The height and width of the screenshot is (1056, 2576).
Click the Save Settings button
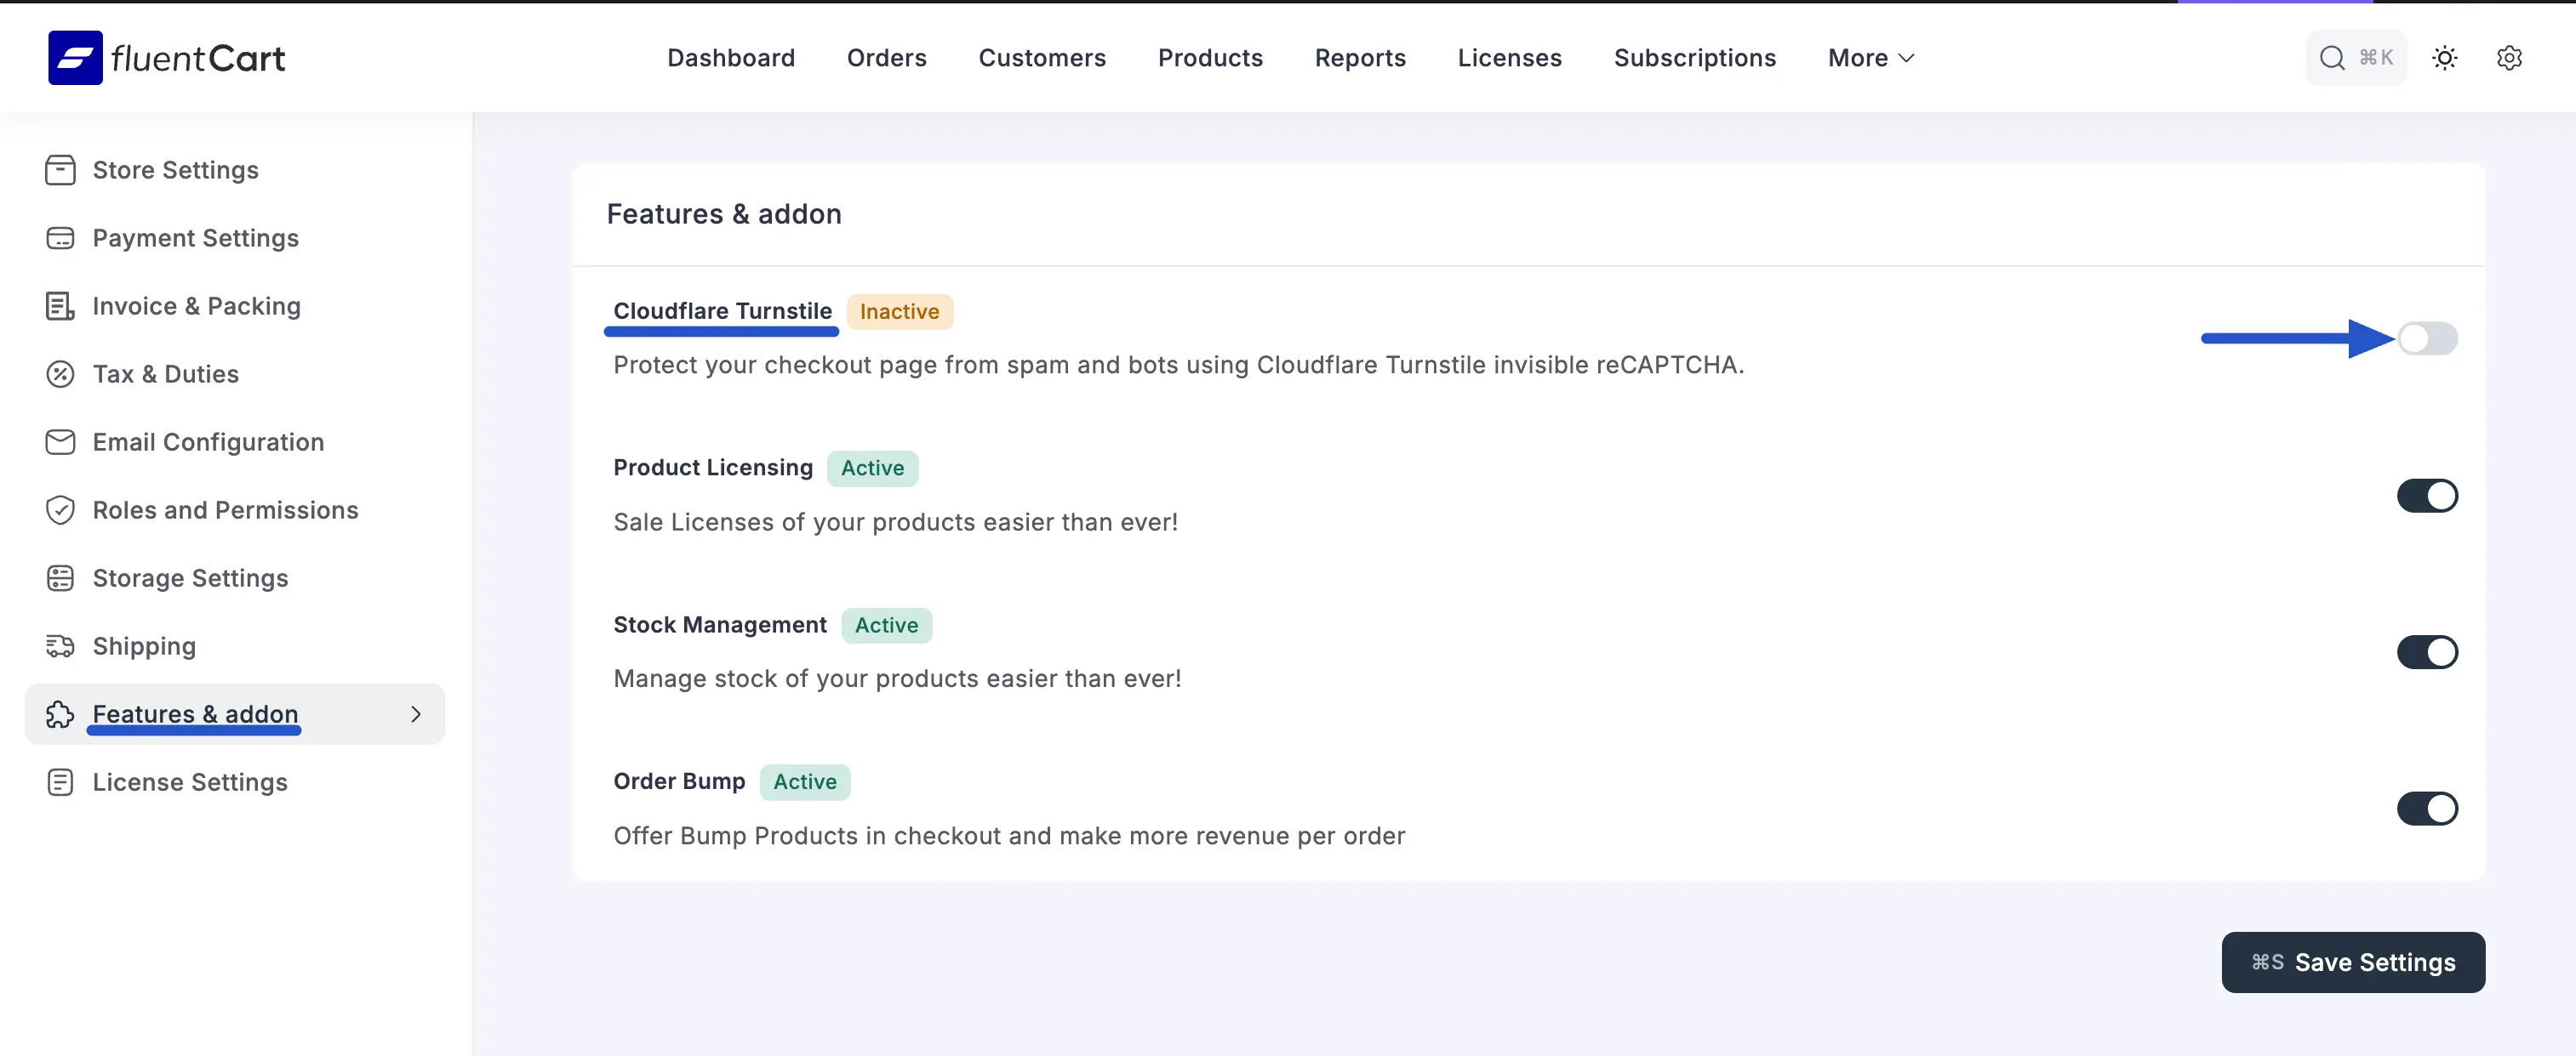2353,962
